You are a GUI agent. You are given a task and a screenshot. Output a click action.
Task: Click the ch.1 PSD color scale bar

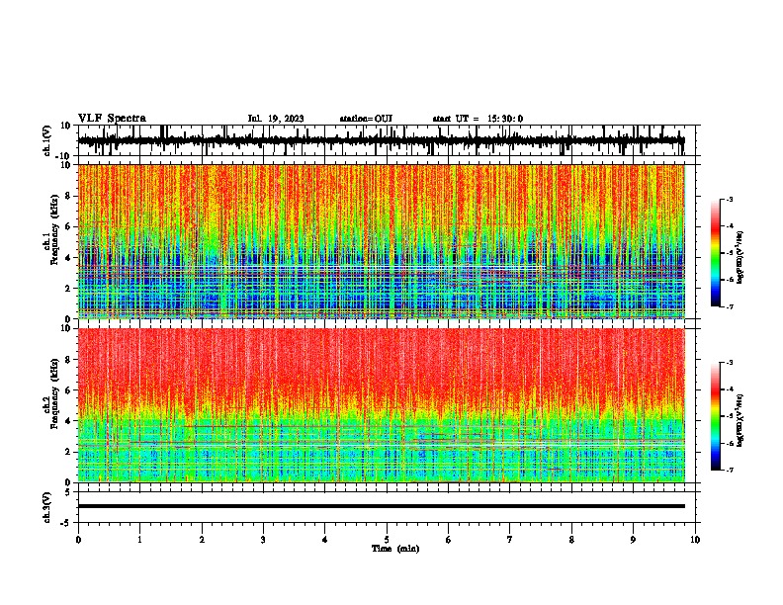(x=716, y=253)
